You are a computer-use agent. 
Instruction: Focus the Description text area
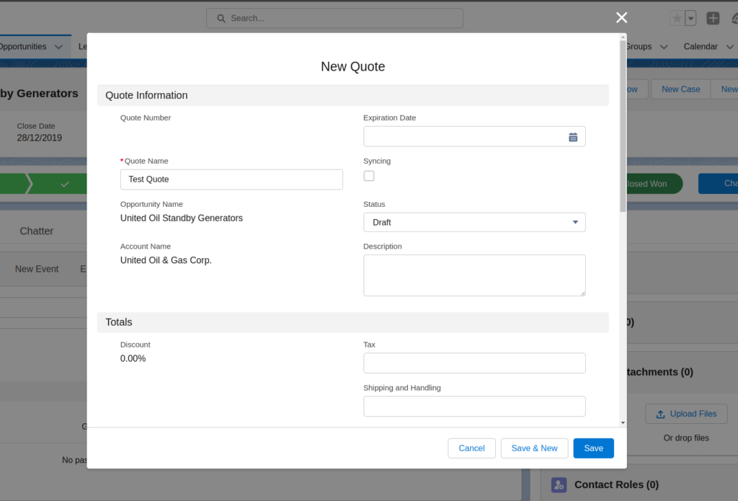click(x=474, y=275)
